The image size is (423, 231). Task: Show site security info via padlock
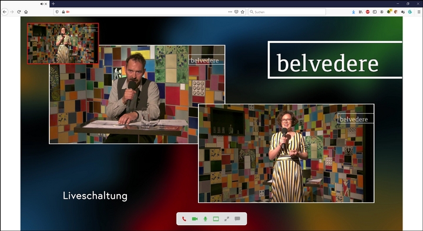tap(63, 12)
